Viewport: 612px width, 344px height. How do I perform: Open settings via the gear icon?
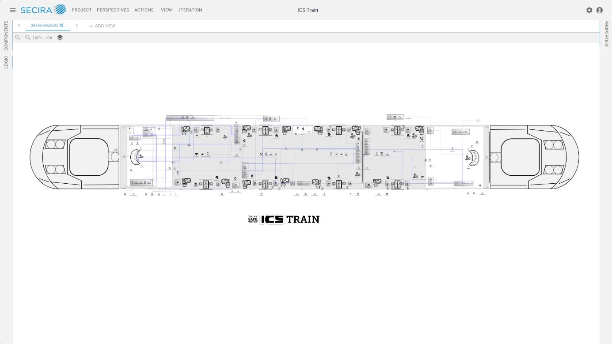coord(589,10)
